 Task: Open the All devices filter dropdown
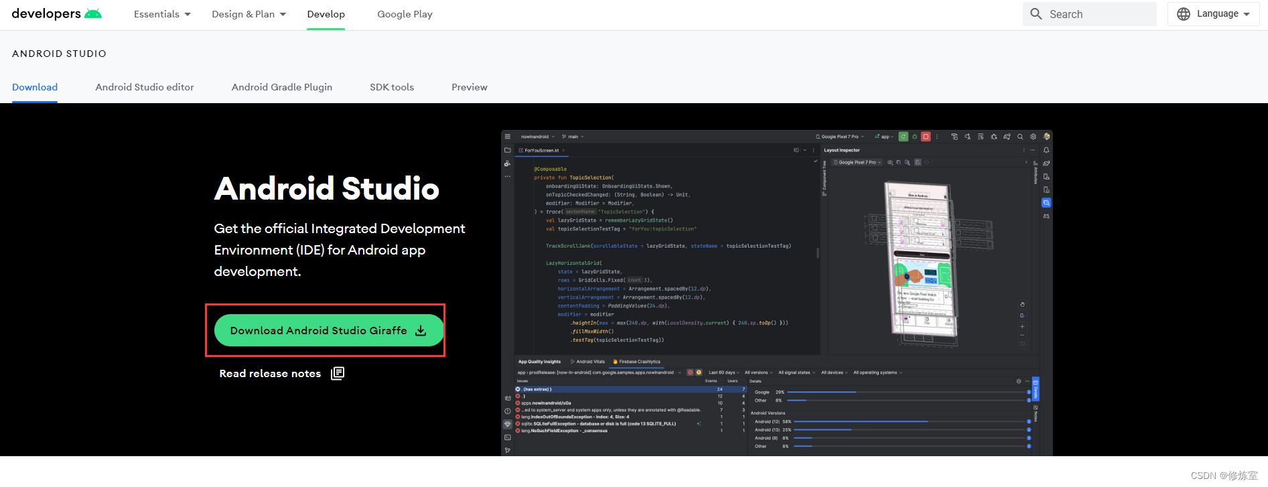coord(835,372)
